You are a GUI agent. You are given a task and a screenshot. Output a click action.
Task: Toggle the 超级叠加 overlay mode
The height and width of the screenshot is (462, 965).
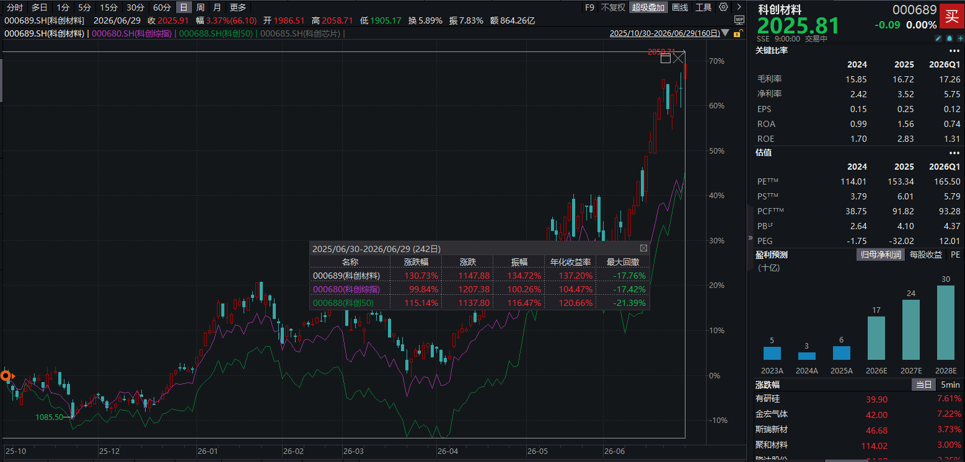tap(648, 7)
